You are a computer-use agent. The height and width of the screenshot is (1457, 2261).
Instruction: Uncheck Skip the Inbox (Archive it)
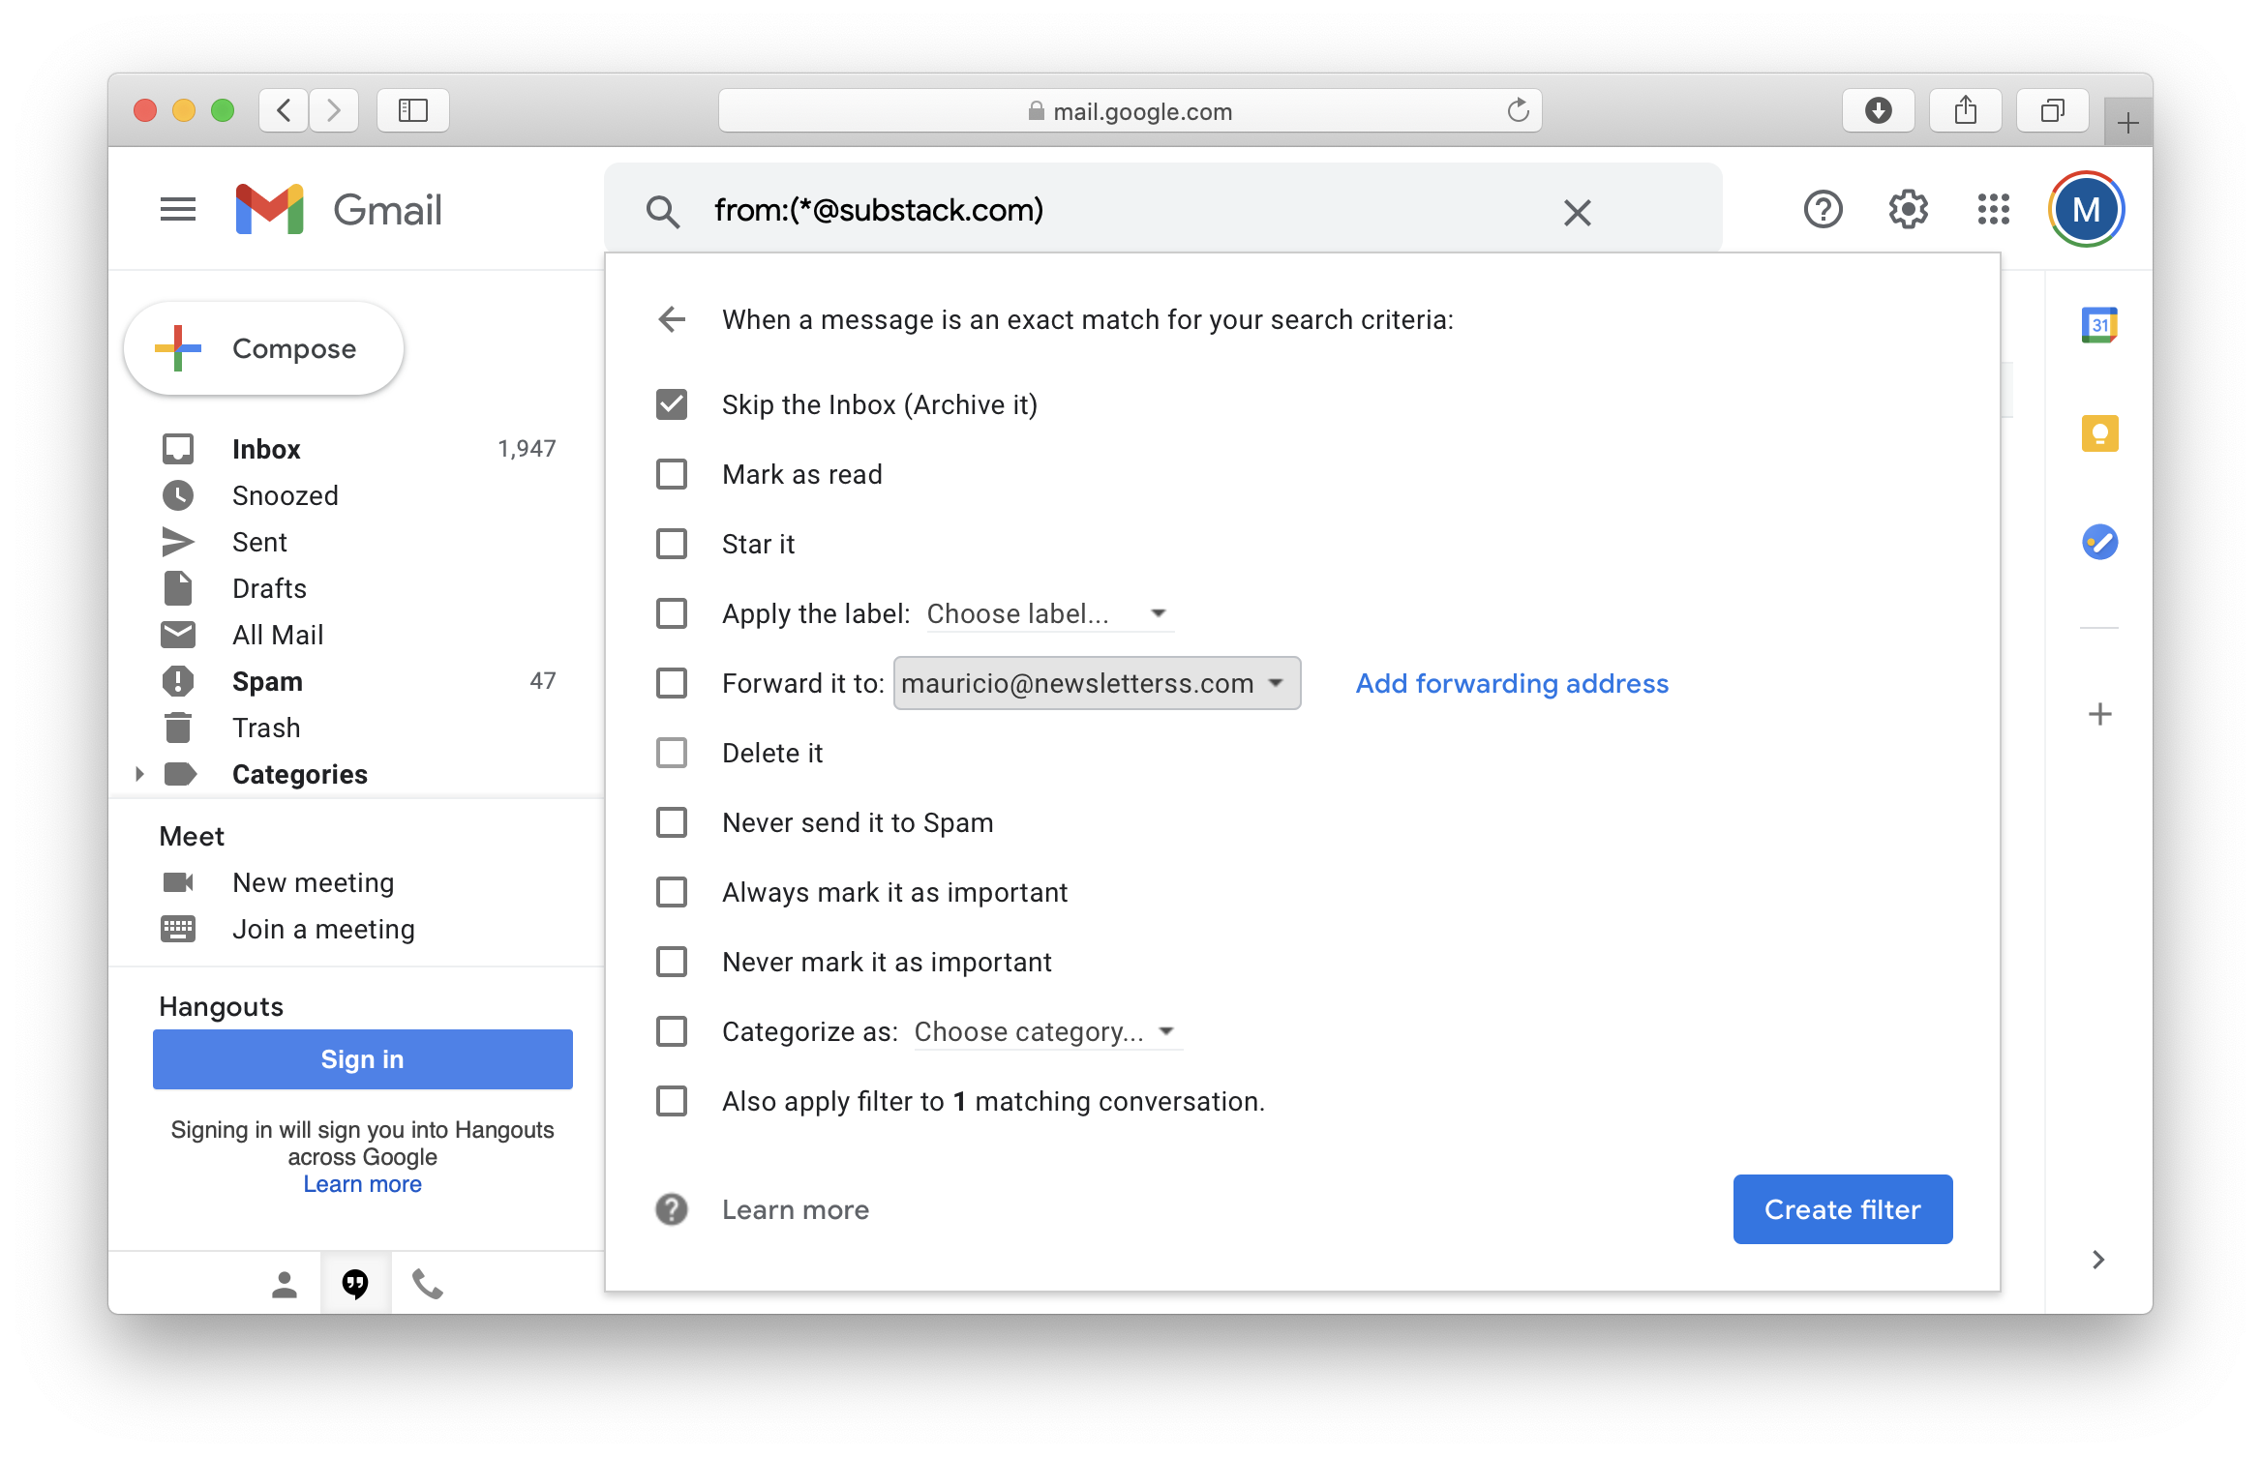(x=672, y=404)
